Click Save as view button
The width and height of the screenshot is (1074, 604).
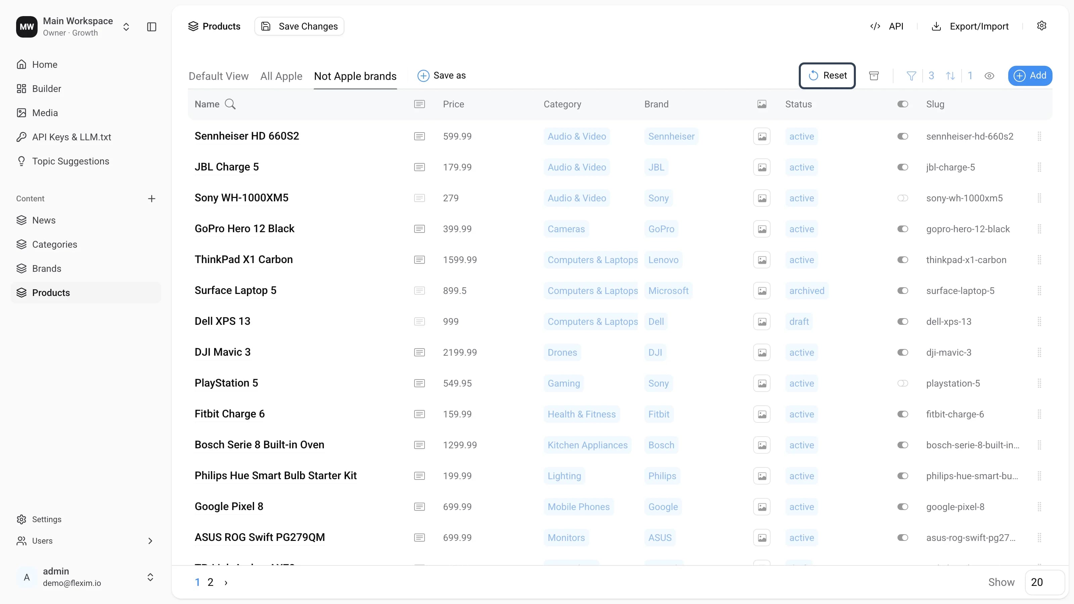(x=442, y=75)
